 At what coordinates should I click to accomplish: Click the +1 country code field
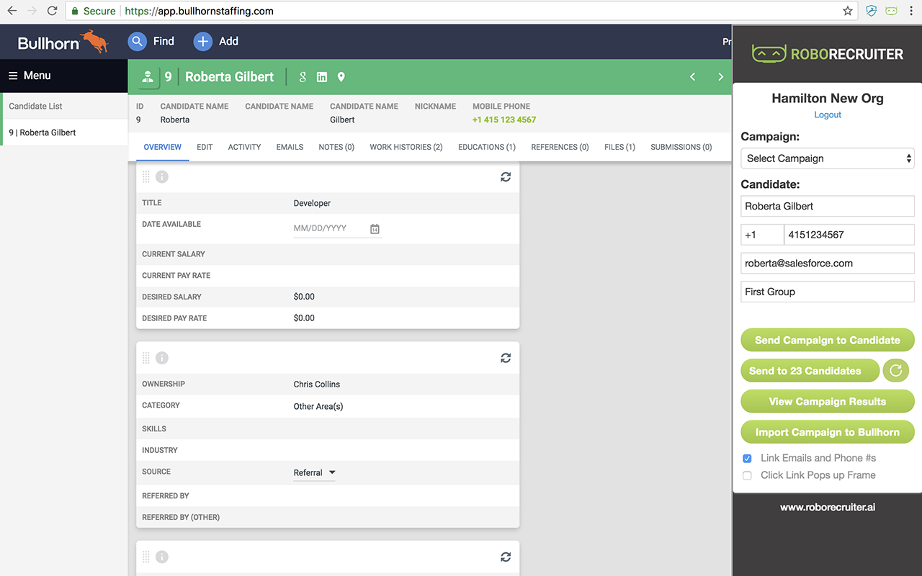(762, 235)
